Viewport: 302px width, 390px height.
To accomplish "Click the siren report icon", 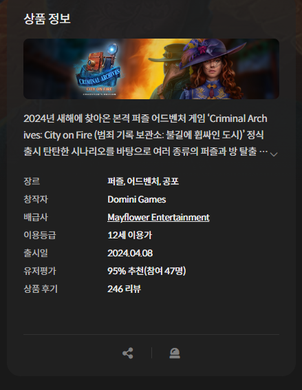I will tap(175, 353).
